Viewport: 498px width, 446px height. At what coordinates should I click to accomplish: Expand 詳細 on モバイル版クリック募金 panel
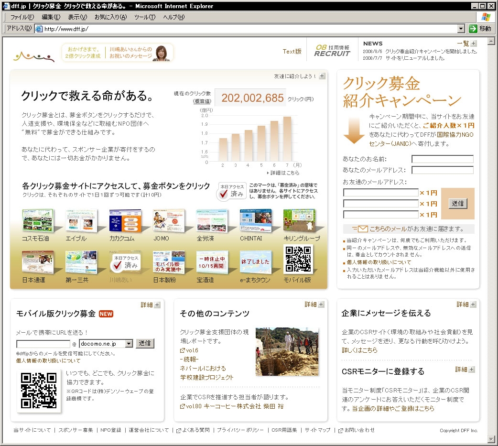(x=157, y=305)
